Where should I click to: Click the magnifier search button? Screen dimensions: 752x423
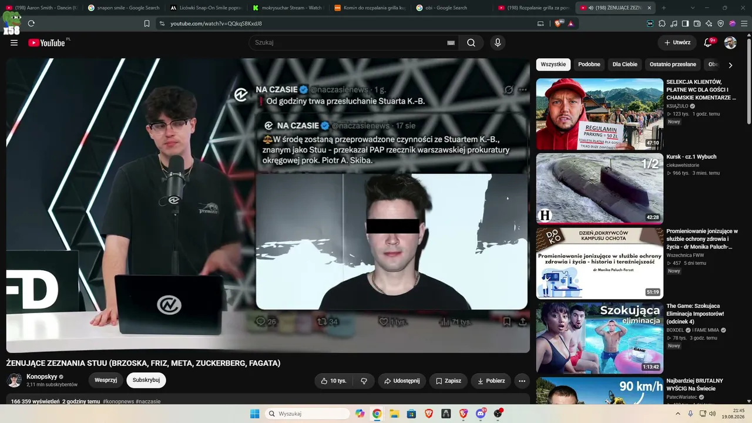click(x=471, y=43)
